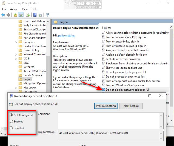Toggle the Show/Hide Console Tree icon
Screen dimensions: 174x146
point(21,15)
